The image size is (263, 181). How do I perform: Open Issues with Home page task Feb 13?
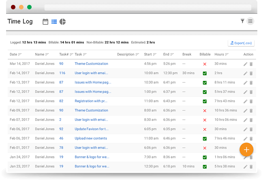point(93,82)
